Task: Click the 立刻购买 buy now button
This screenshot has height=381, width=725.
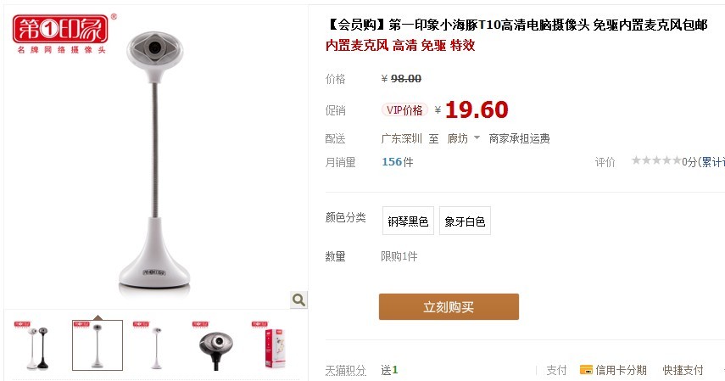Action: (449, 306)
